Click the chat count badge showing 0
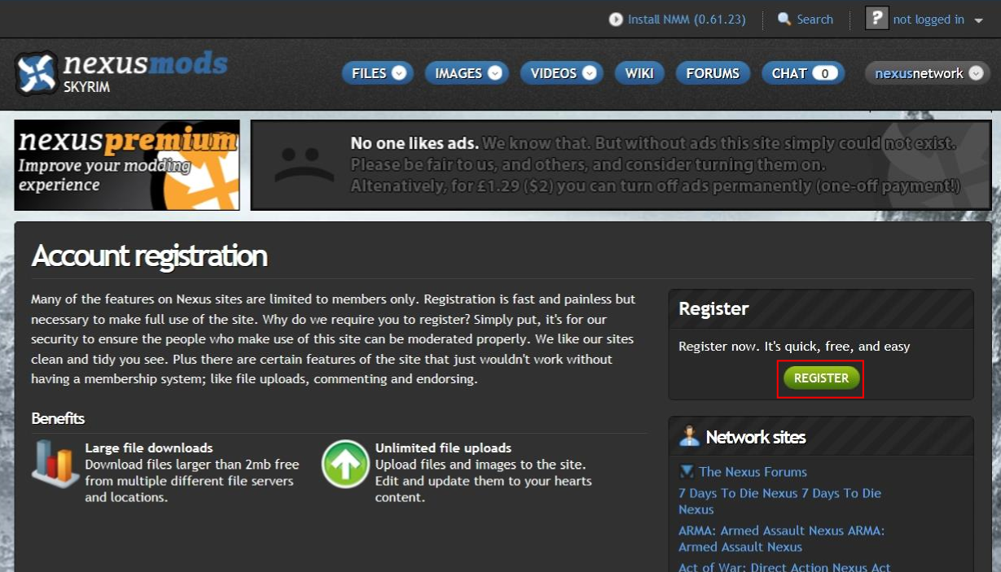This screenshot has height=572, width=1001. pyautogui.click(x=824, y=73)
